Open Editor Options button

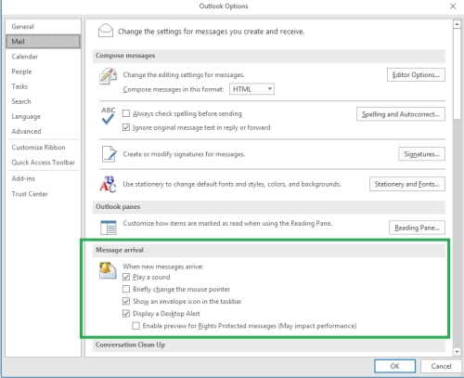416,75
